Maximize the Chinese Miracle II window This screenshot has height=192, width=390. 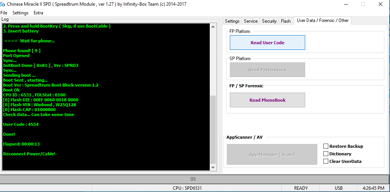pos(363,4)
